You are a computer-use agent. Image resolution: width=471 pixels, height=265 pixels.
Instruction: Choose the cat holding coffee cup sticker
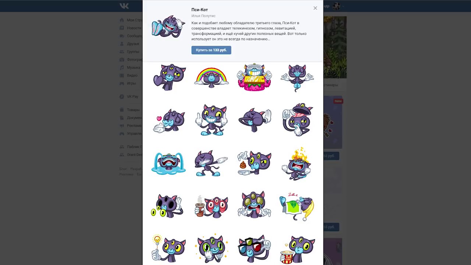point(211,206)
